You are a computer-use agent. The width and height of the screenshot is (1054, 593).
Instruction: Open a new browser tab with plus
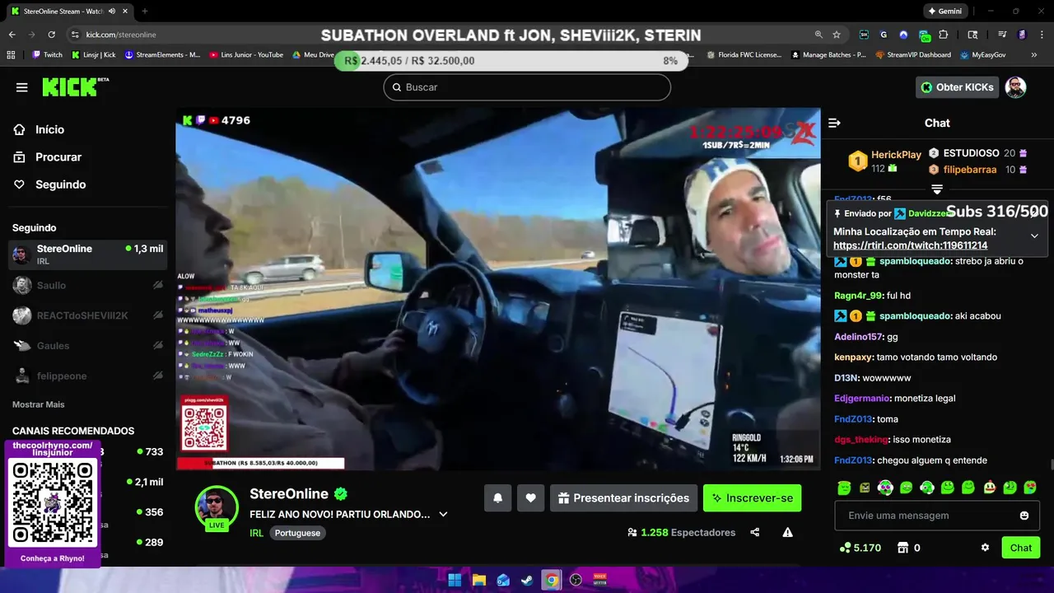[145, 11]
